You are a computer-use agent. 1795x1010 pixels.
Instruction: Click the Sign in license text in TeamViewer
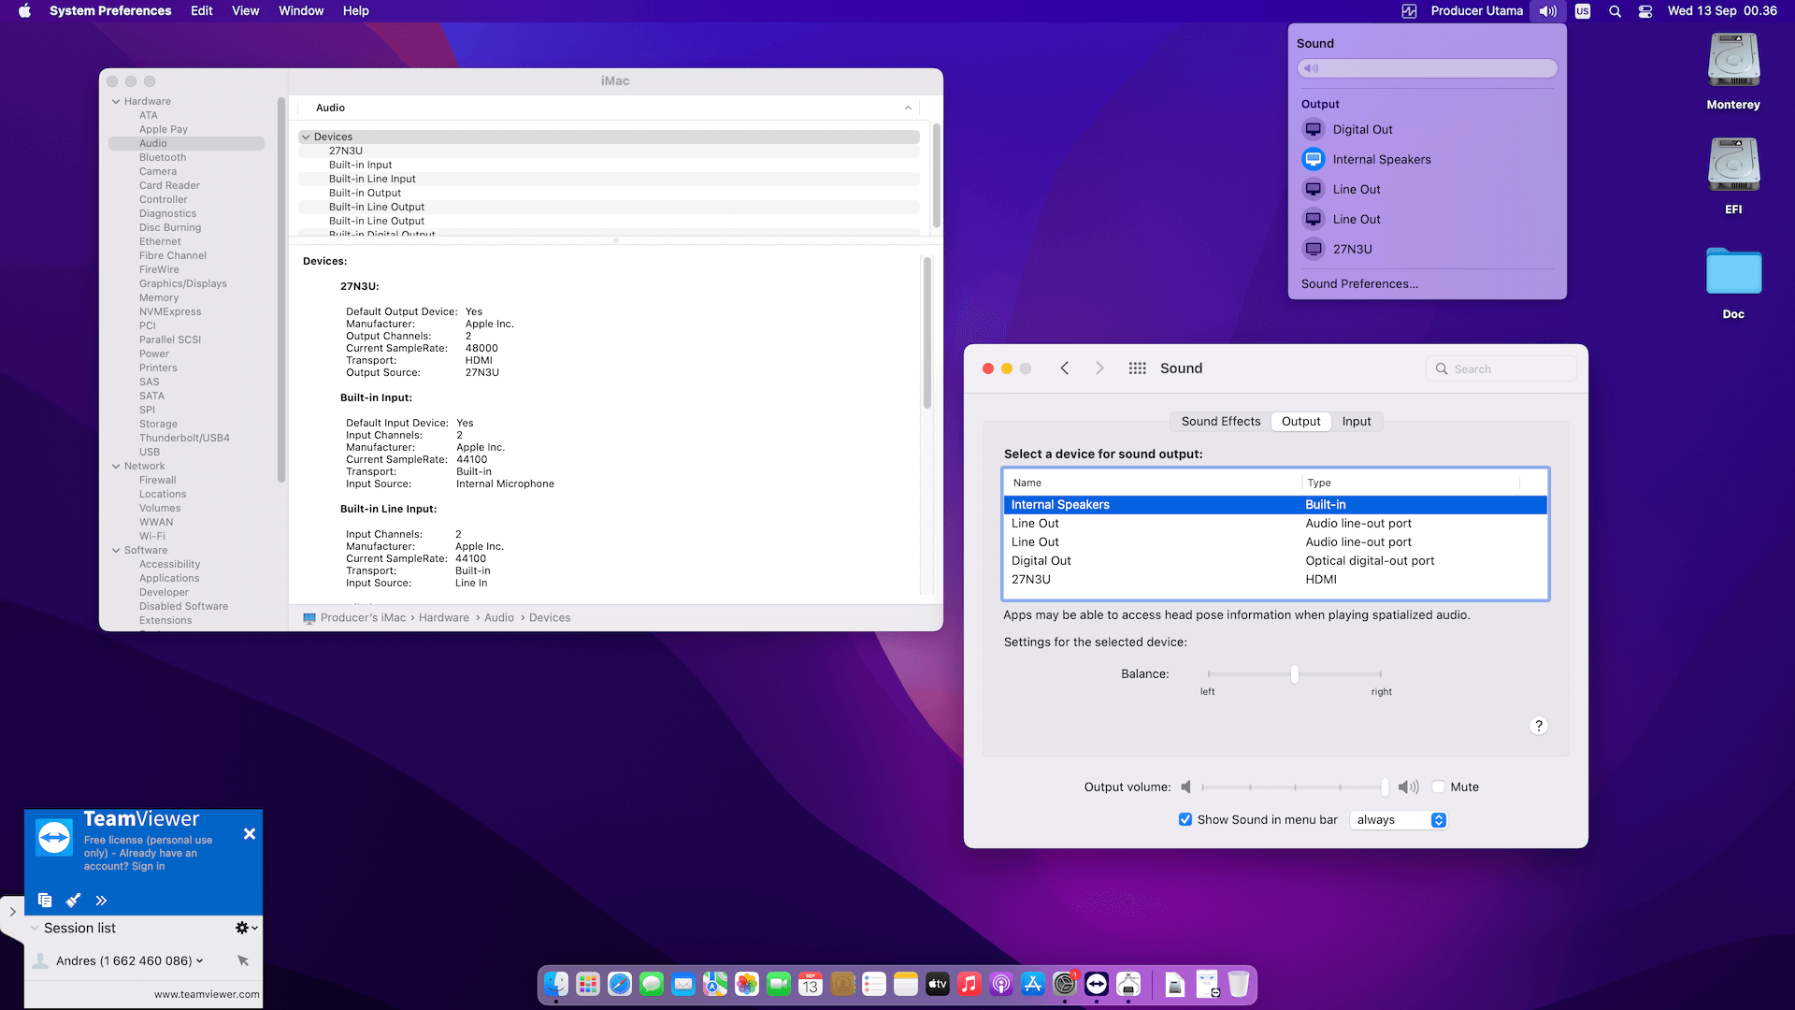click(148, 866)
